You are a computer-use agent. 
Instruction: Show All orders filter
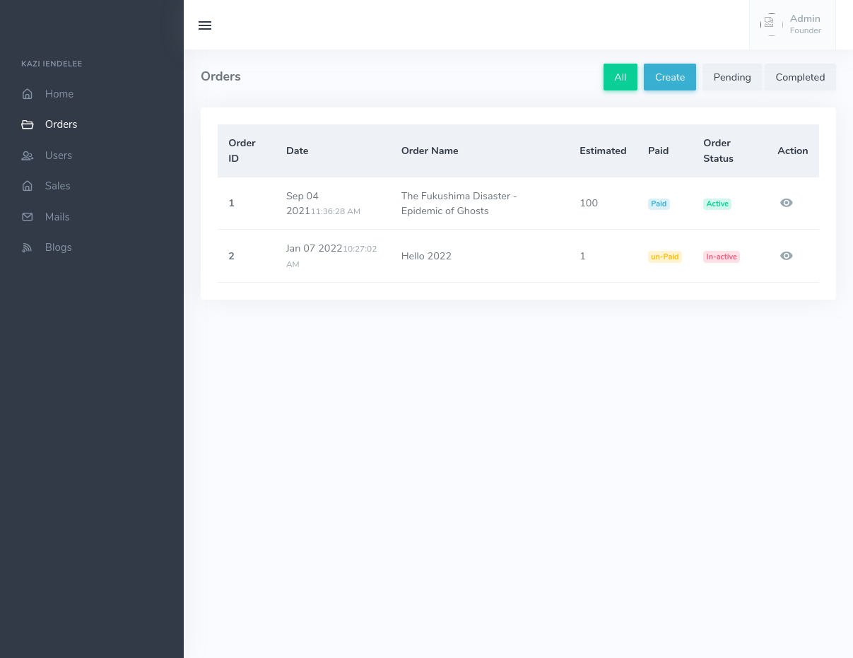pos(620,77)
